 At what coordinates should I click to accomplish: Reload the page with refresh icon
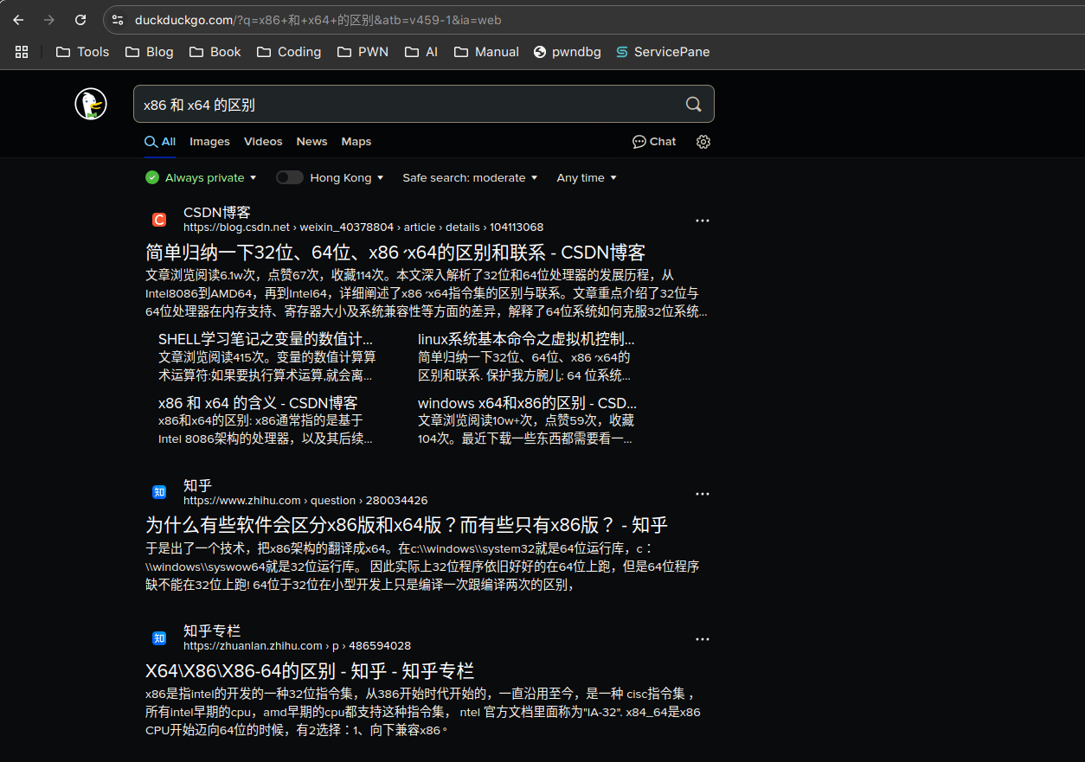80,20
